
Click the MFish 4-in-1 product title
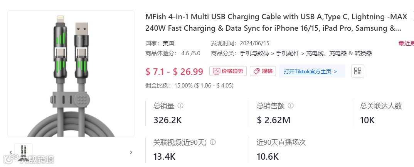click(273, 23)
